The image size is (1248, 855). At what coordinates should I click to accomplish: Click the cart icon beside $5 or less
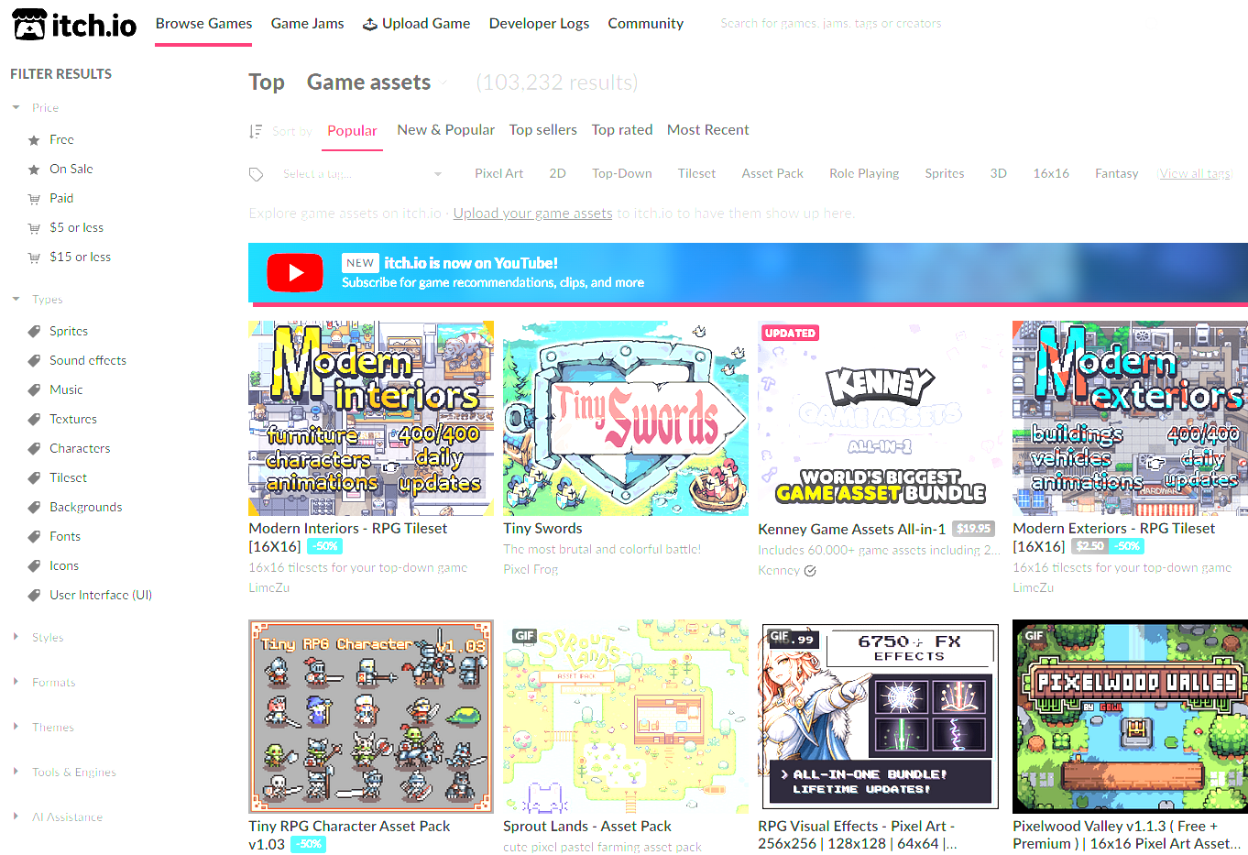[34, 228]
